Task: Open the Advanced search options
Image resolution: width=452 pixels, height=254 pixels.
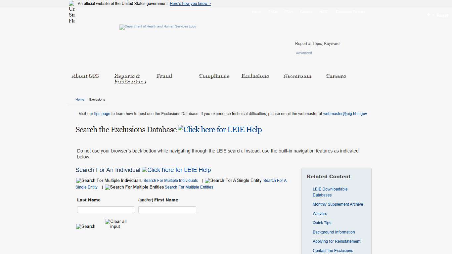Action: [303, 53]
